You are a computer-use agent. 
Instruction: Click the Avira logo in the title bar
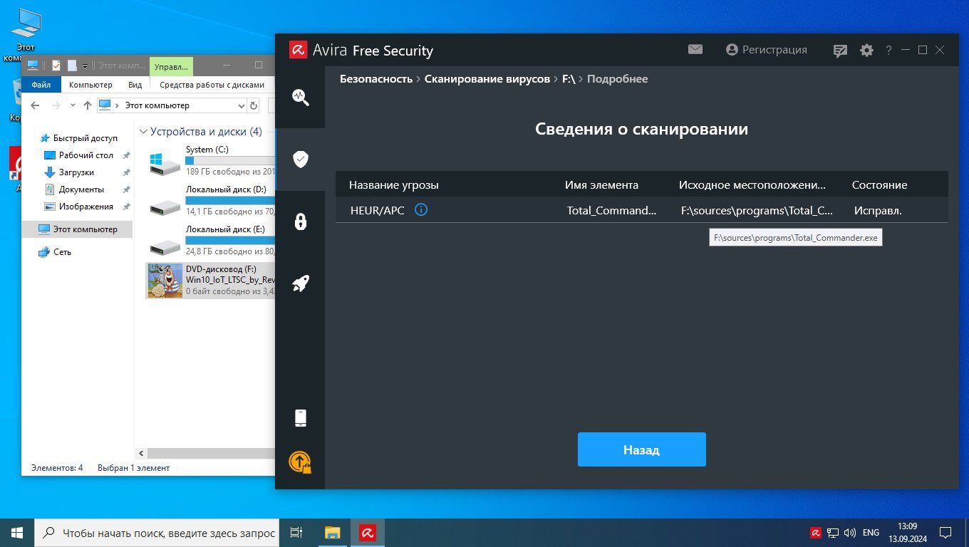pos(298,50)
